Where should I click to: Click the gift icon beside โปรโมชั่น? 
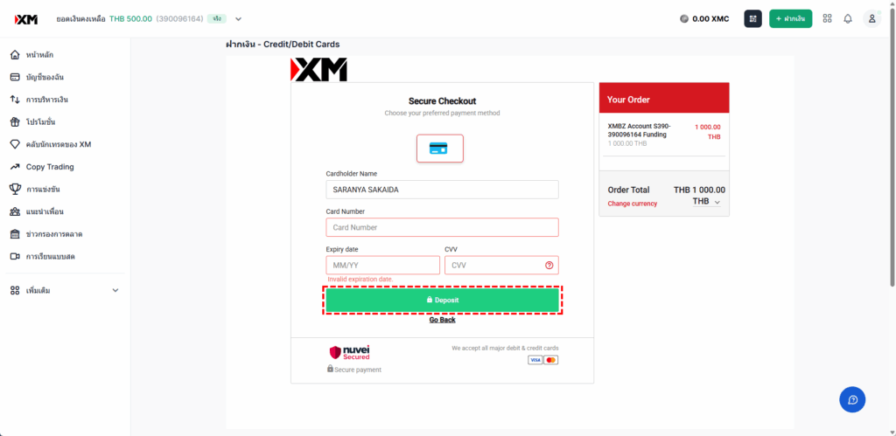click(16, 122)
